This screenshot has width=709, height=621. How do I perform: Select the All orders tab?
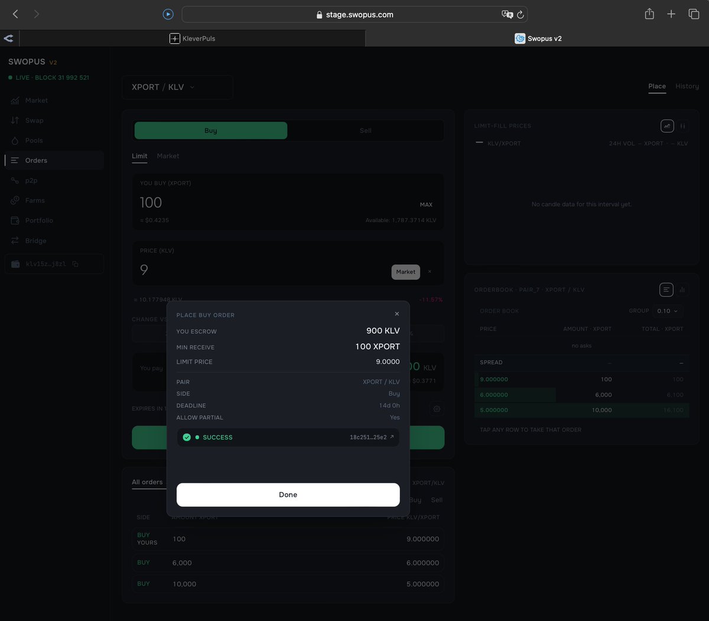pyautogui.click(x=147, y=482)
